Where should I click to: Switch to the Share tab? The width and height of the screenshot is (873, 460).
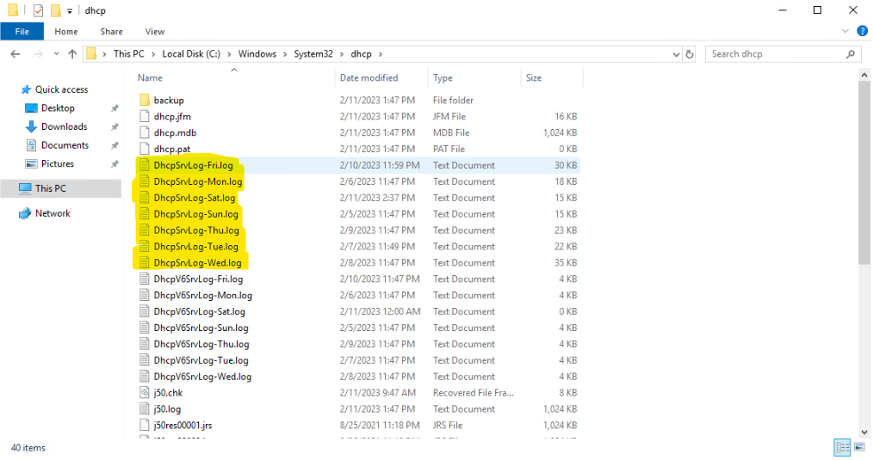[111, 32]
